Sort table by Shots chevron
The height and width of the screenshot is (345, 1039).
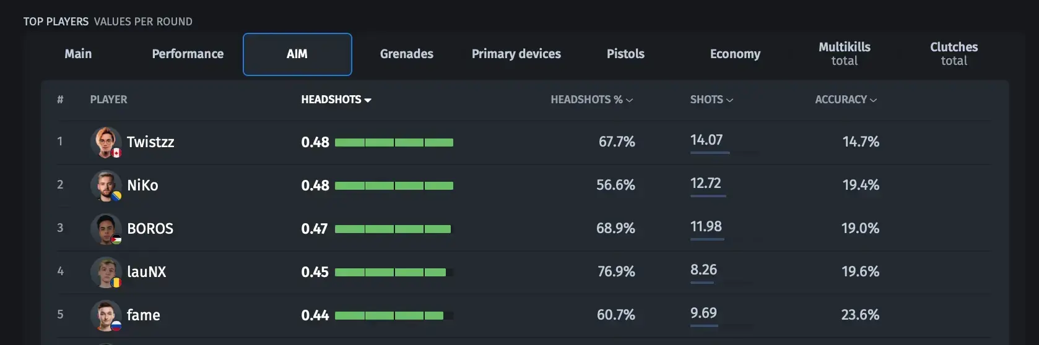pos(730,100)
